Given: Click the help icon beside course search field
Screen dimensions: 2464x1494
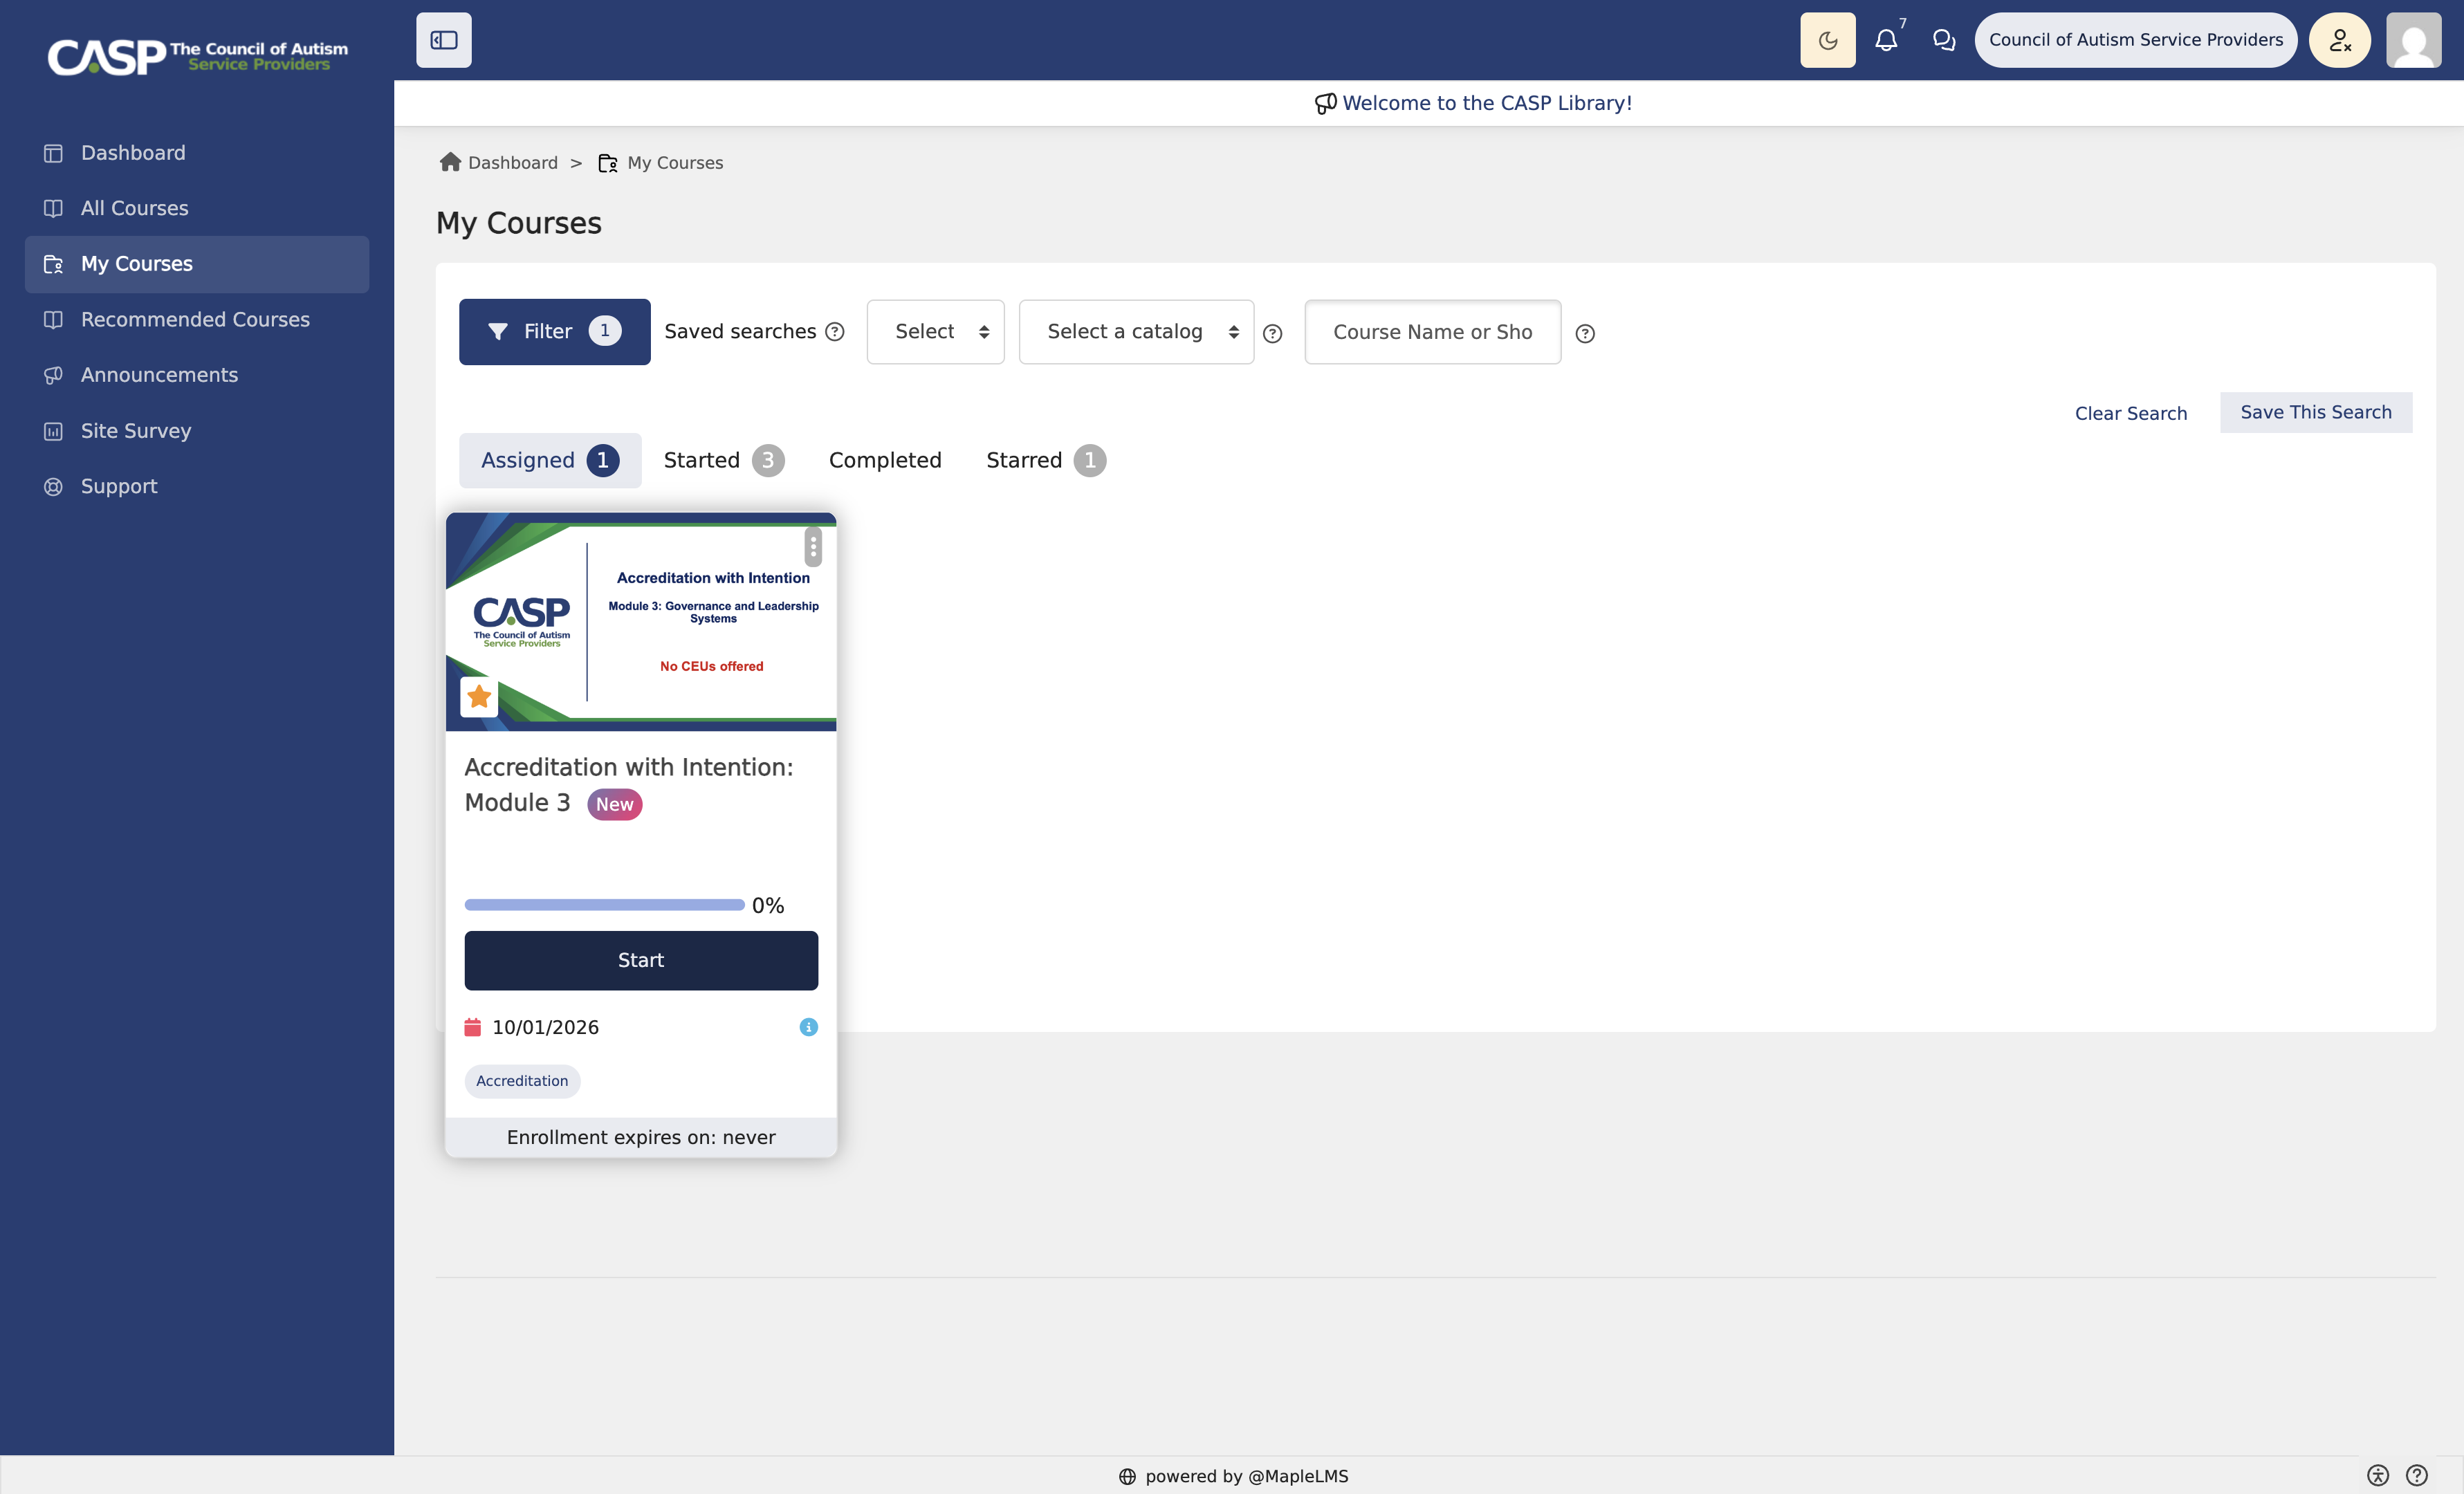Looking at the screenshot, I should [x=1584, y=333].
